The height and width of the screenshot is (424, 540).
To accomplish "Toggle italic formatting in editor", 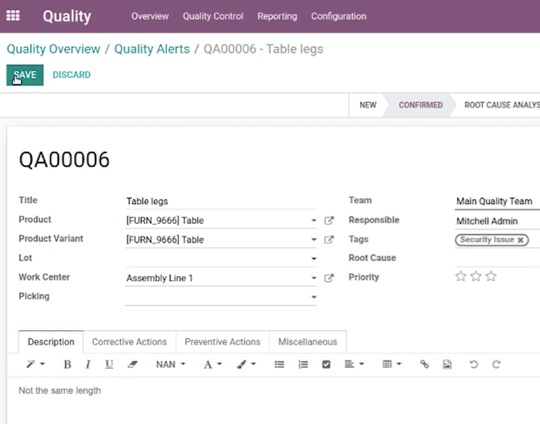I will coord(87,364).
